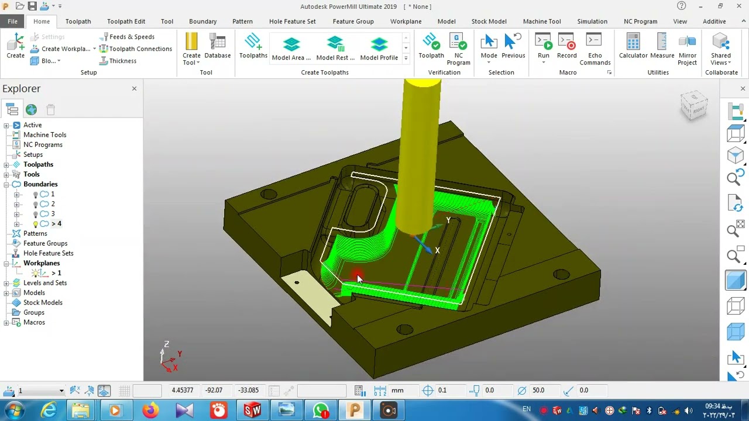The height and width of the screenshot is (421, 749).
Task: Click the Run macro button
Action: (x=544, y=49)
